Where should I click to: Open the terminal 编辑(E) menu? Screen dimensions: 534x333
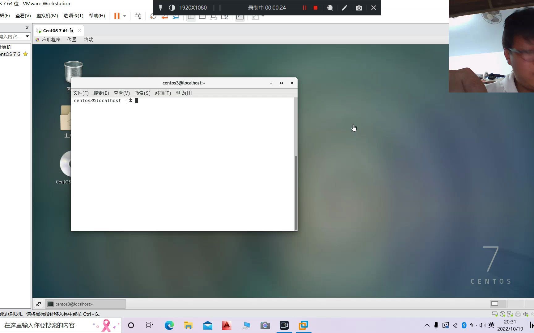(101, 93)
